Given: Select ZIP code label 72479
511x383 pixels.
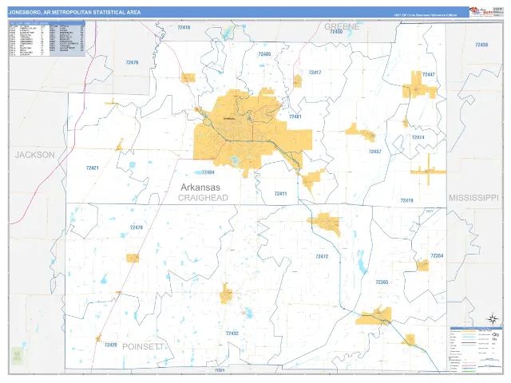Looking at the screenshot, I should click(137, 227).
